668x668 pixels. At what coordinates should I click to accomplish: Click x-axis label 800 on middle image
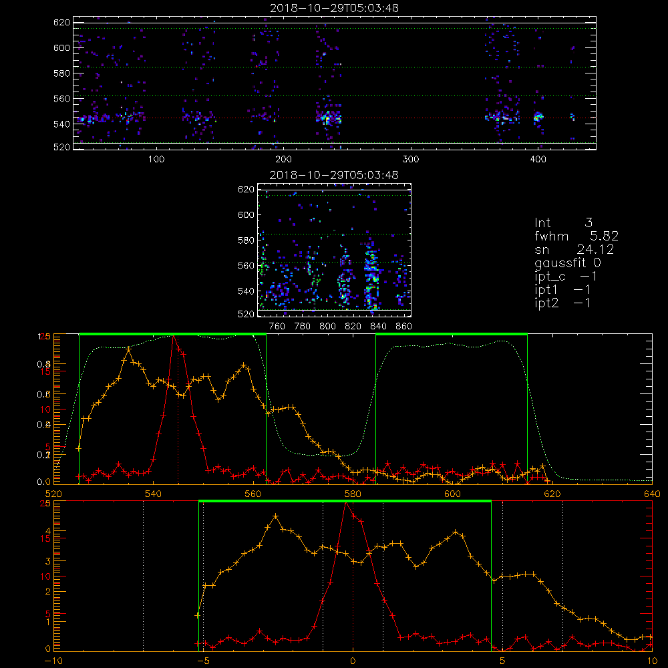point(327,327)
